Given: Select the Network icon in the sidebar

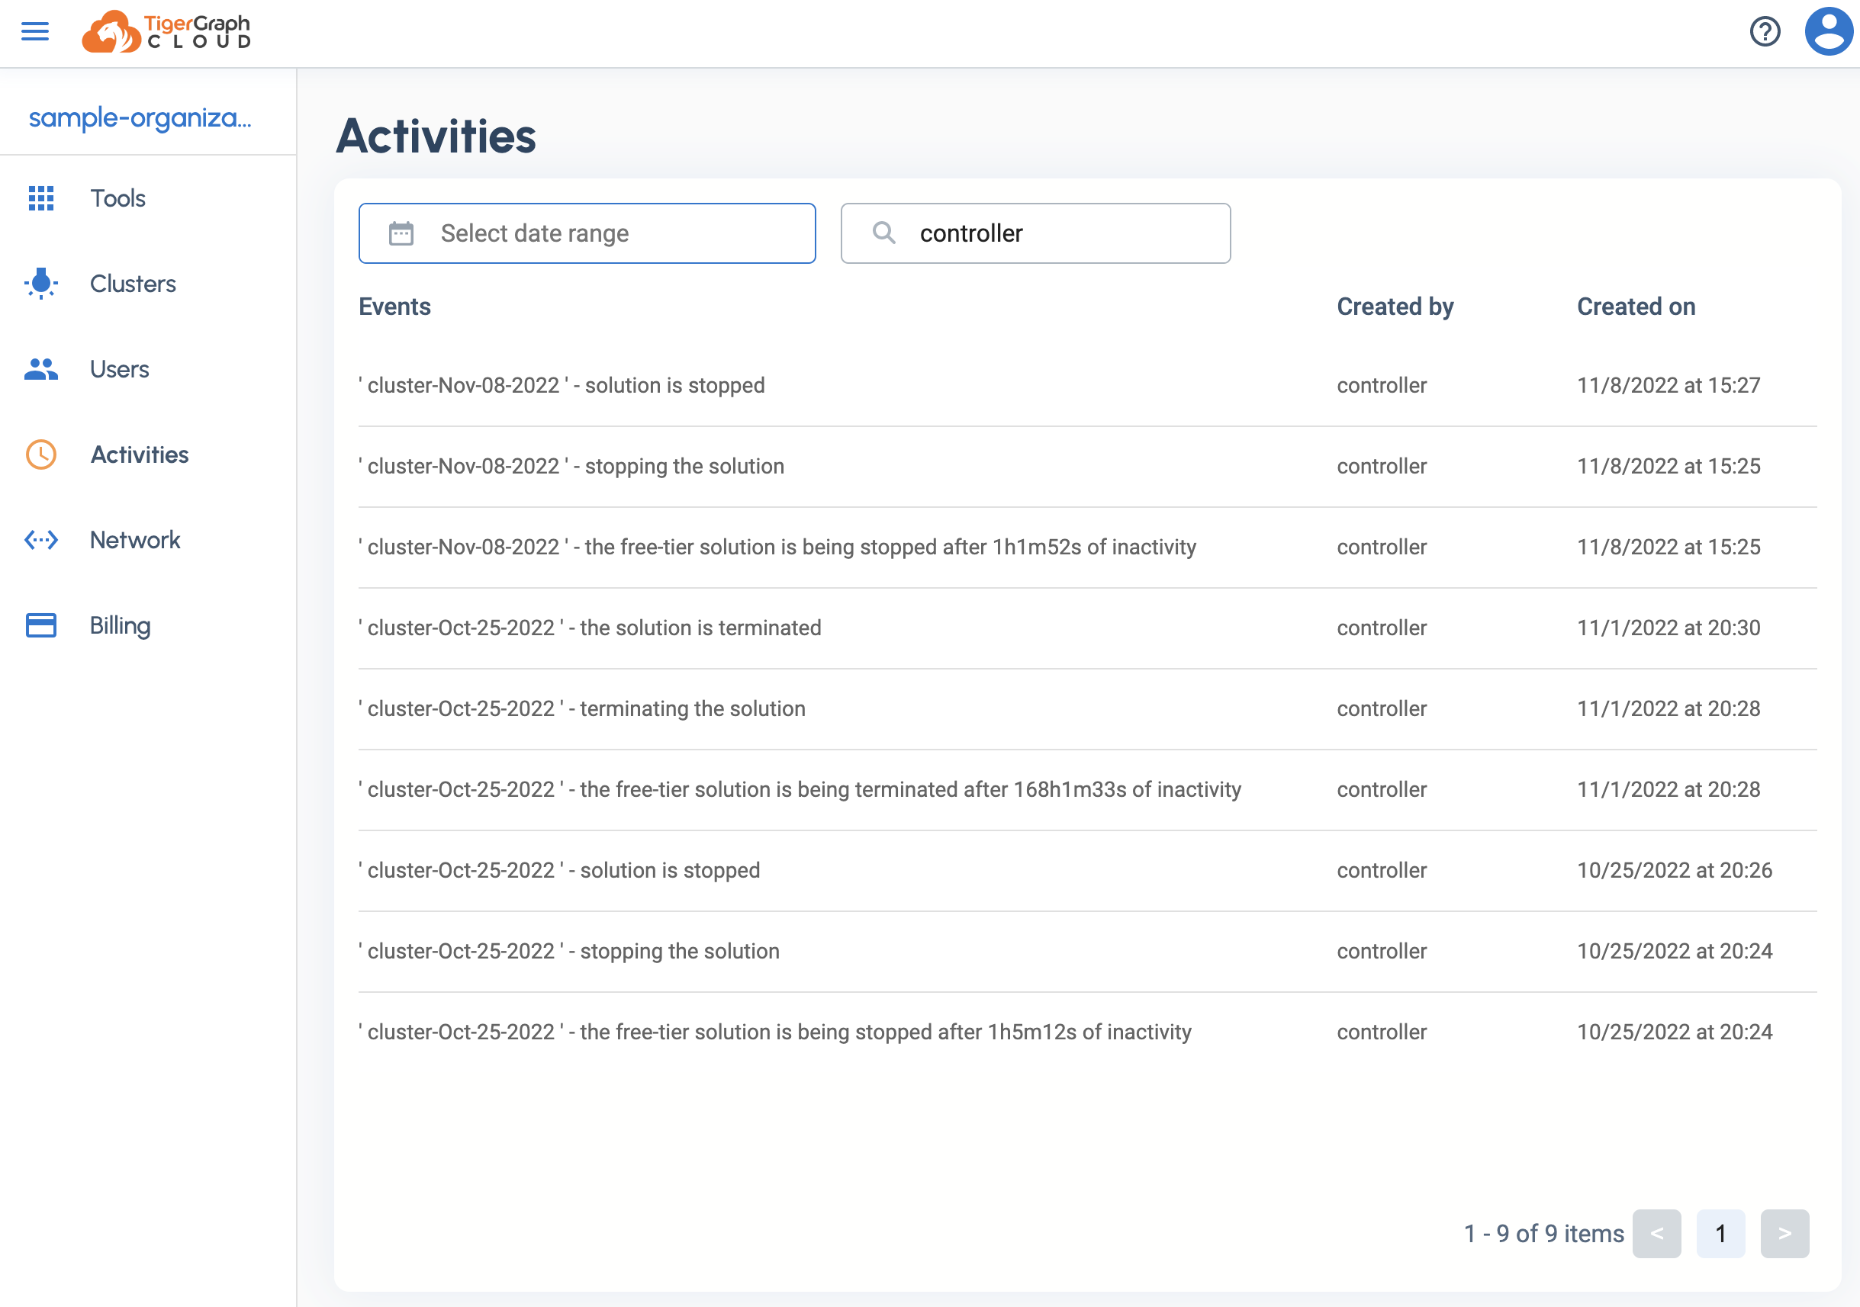Looking at the screenshot, I should (40, 540).
